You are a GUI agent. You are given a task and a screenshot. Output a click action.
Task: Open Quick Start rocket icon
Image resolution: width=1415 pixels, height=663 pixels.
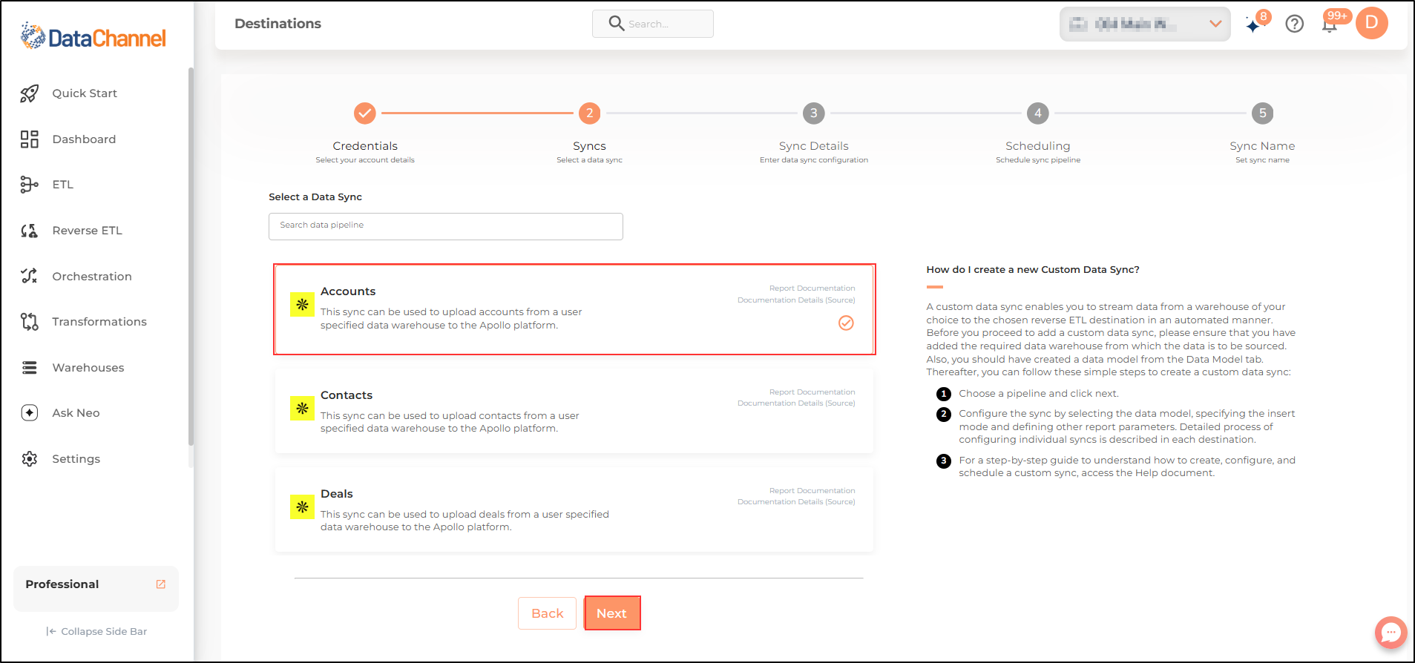click(29, 93)
